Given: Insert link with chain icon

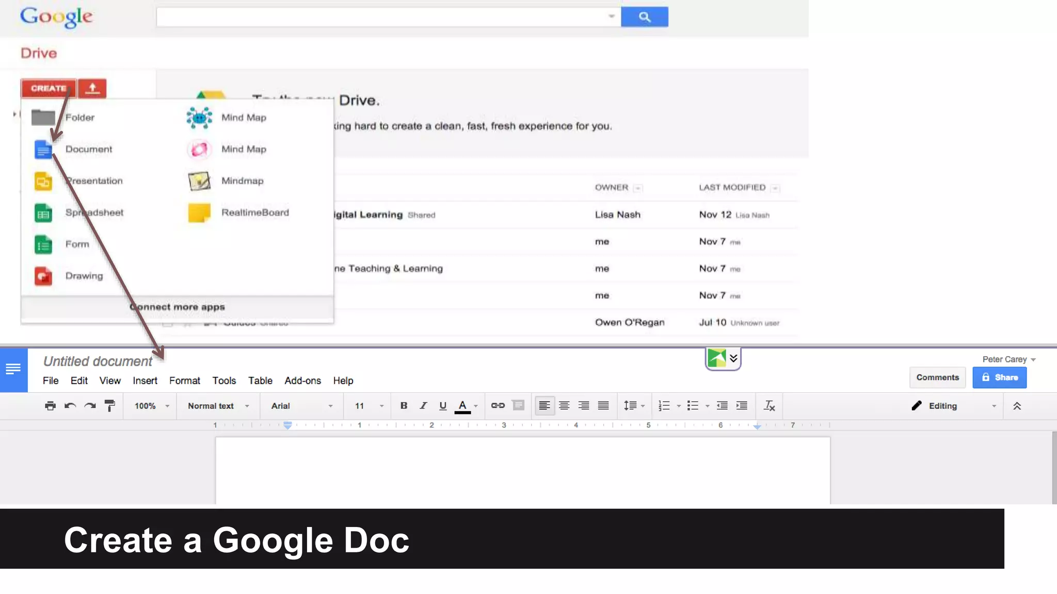Looking at the screenshot, I should coord(498,406).
